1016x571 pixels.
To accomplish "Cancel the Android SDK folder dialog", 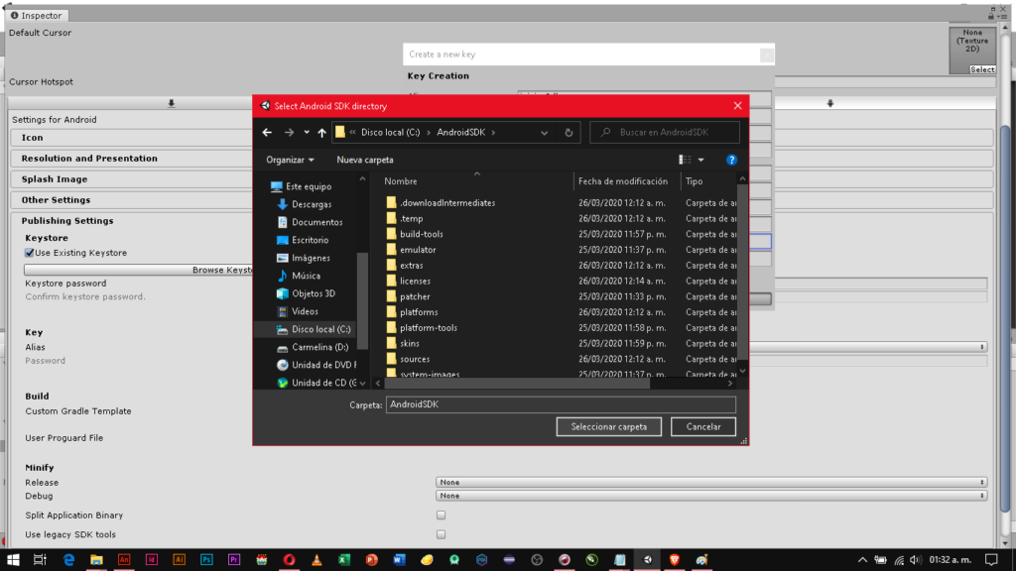I will coord(703,426).
